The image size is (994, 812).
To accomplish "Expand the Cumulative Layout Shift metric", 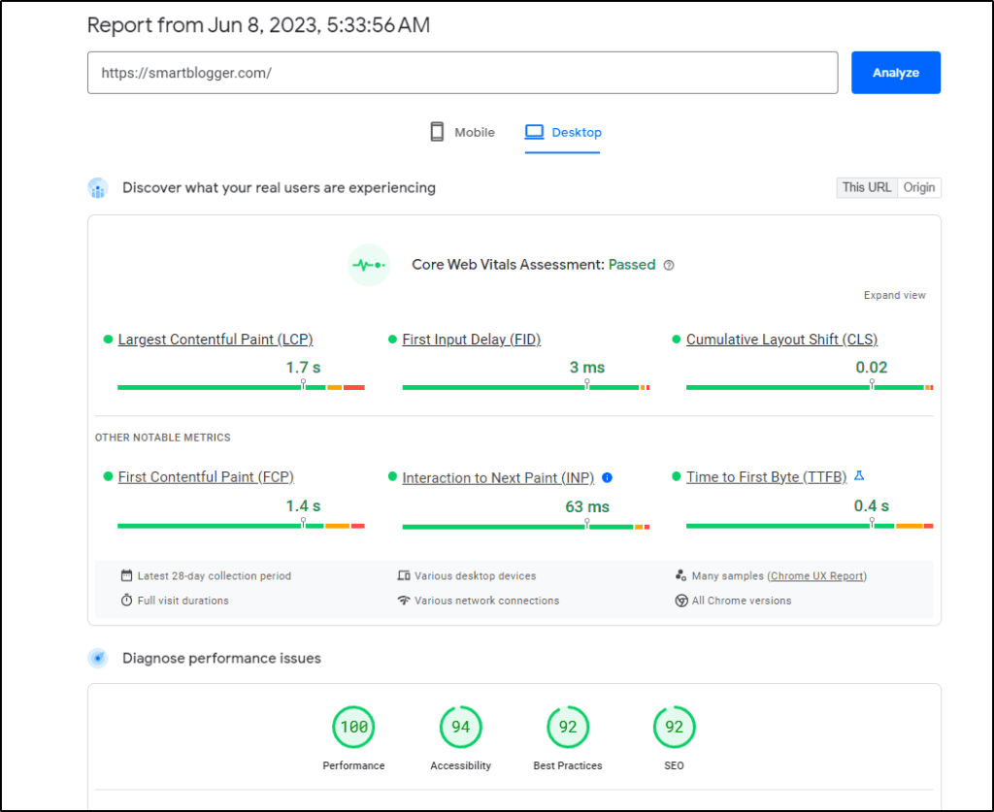I will tap(781, 340).
